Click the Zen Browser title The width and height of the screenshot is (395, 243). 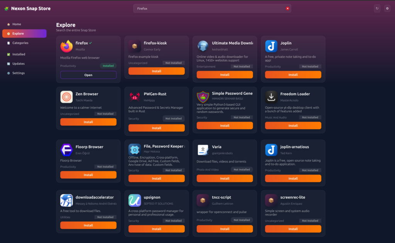click(x=87, y=94)
